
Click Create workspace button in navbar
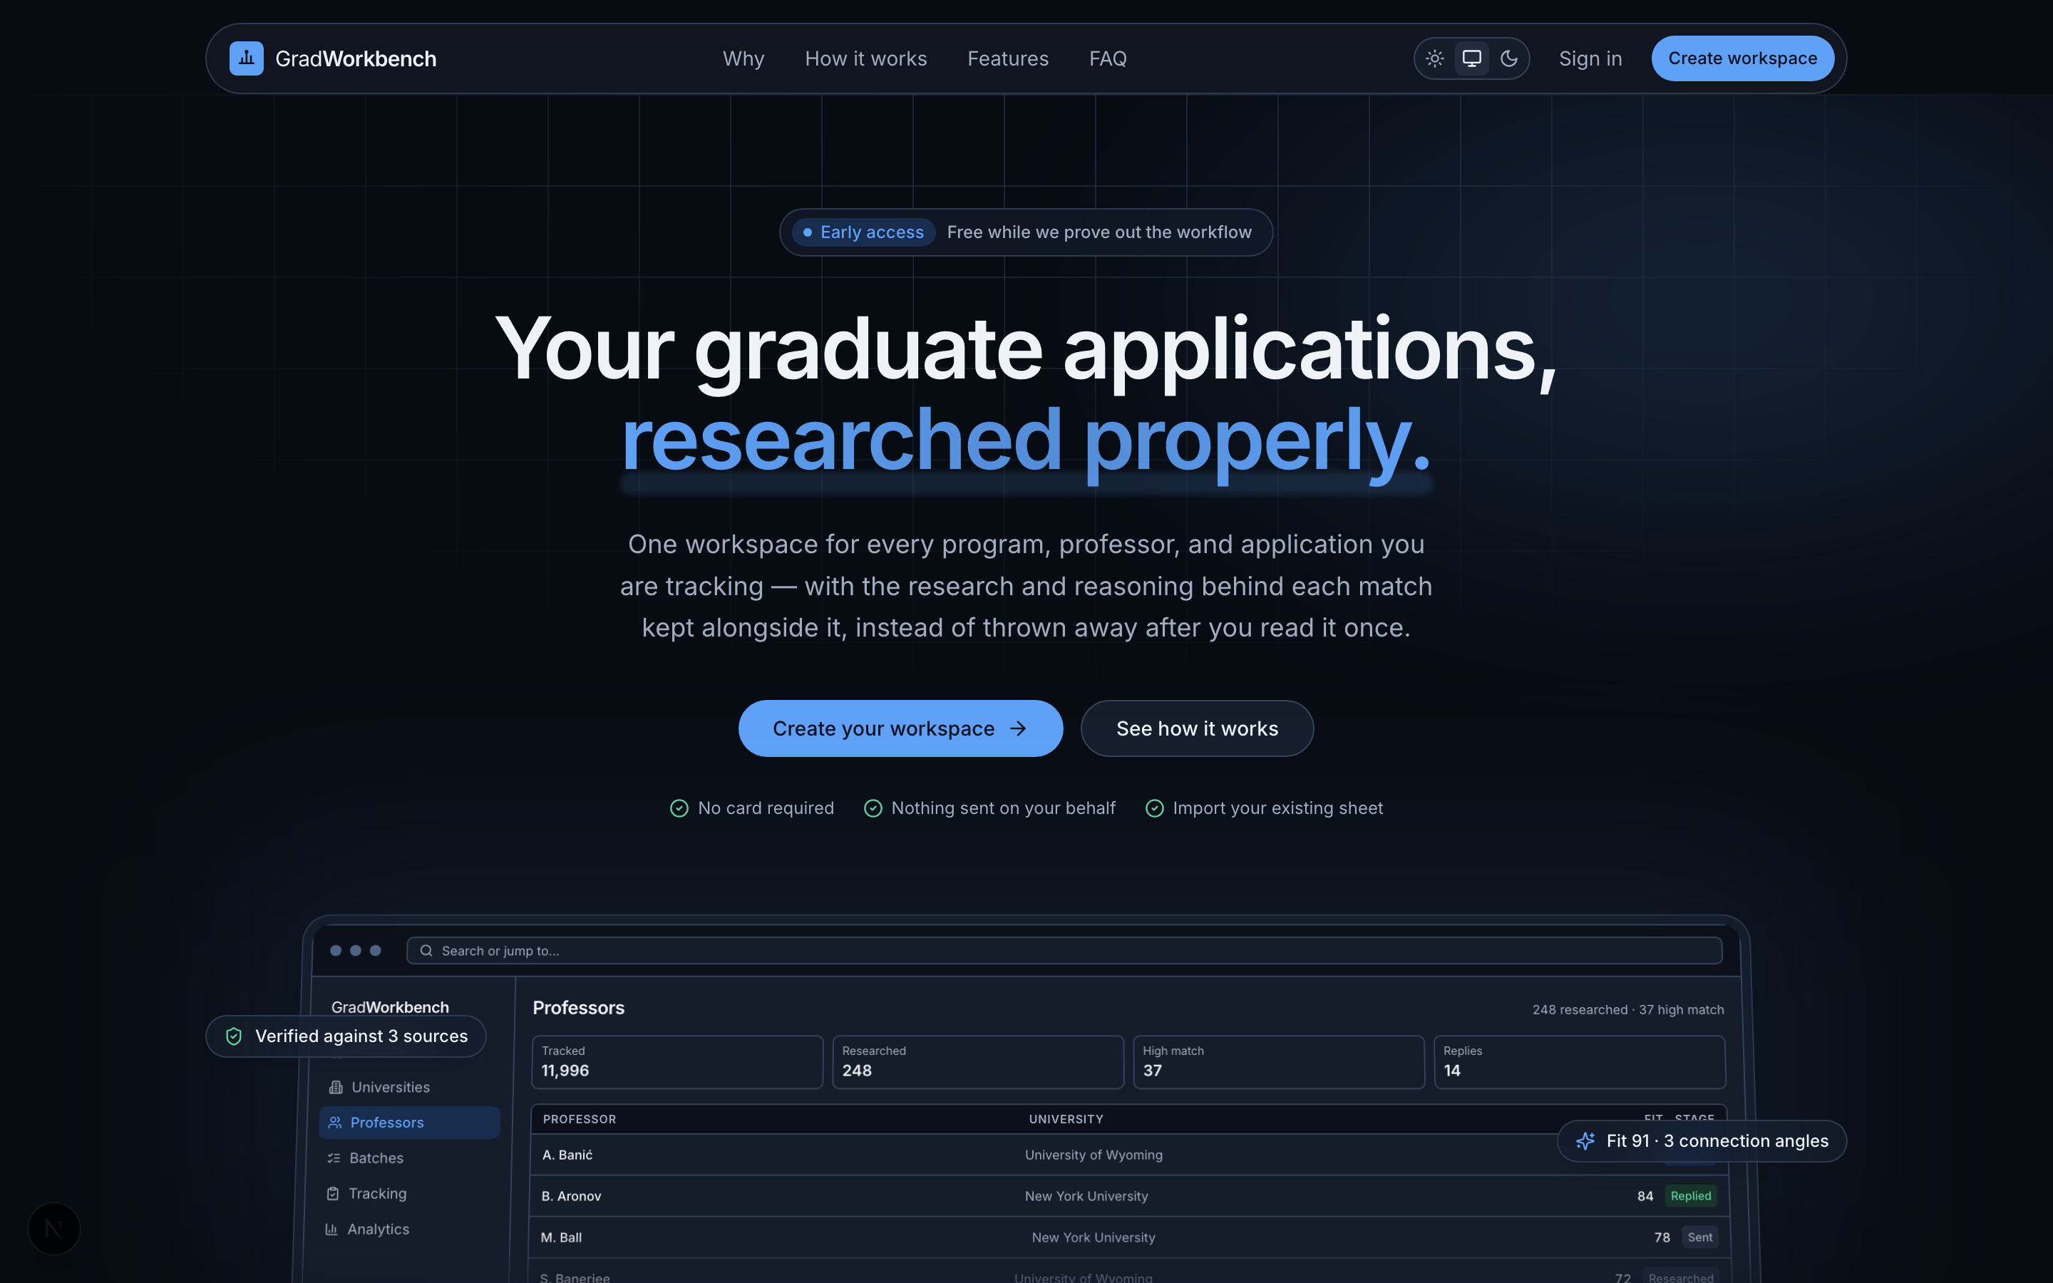[1742, 58]
